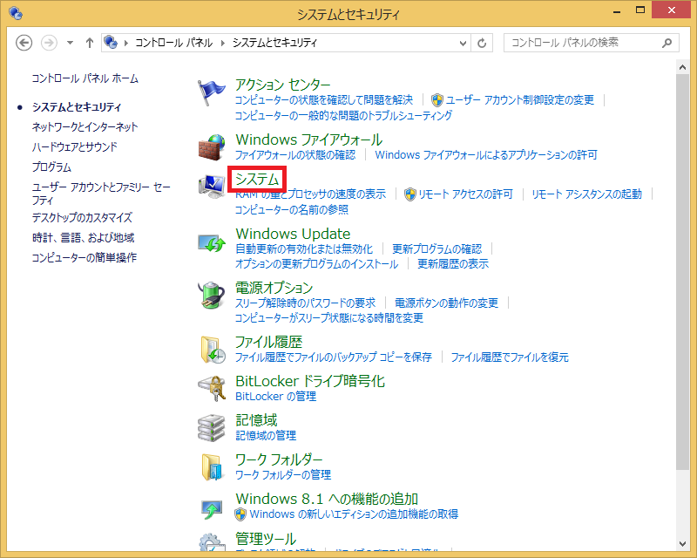Click the BitLocker drive encryption icon
697x558 pixels.
(x=212, y=388)
